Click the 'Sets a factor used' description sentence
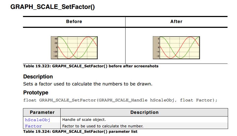237x136 pixels. (x=88, y=84)
